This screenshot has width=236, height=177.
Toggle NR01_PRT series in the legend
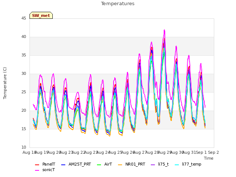[x=132, y=164]
